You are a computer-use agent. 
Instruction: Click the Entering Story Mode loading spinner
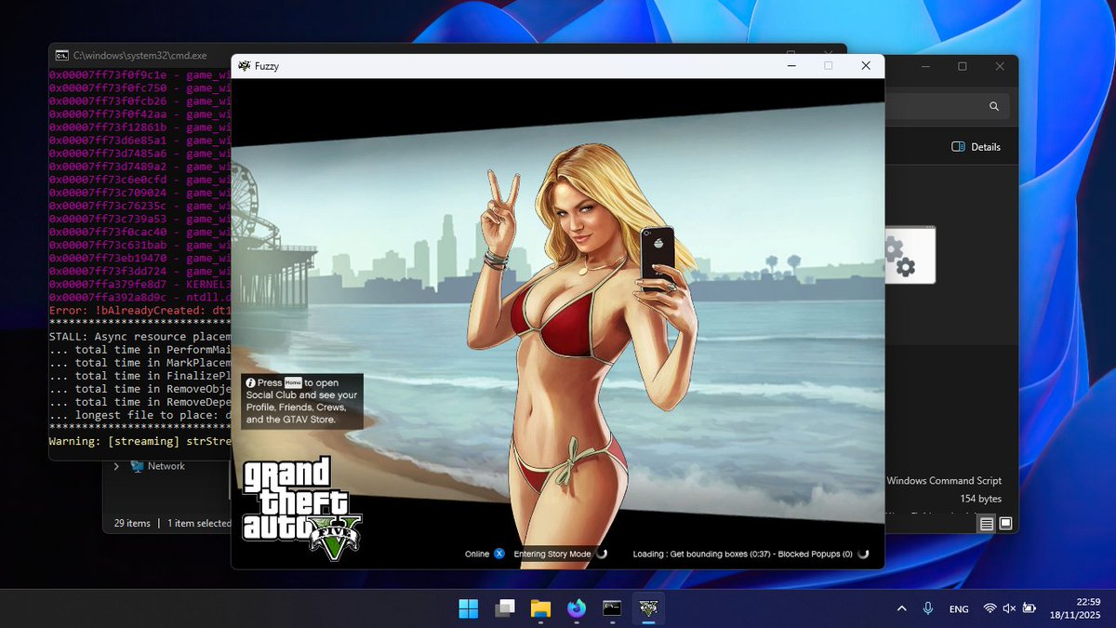point(602,554)
